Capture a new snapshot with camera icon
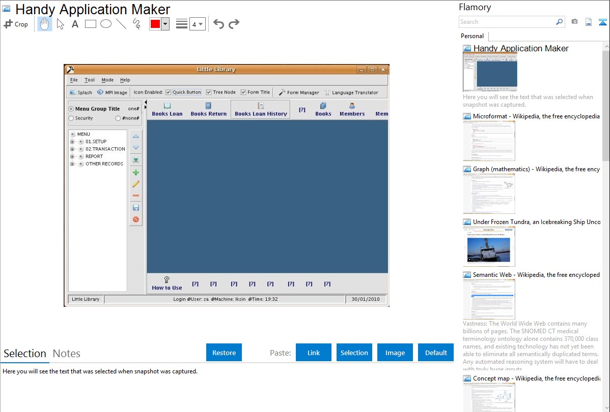 coord(574,22)
